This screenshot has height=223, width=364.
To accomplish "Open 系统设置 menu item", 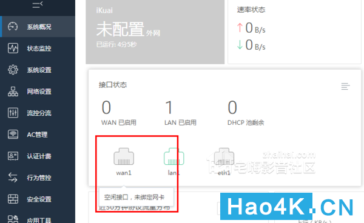I will click(38, 70).
